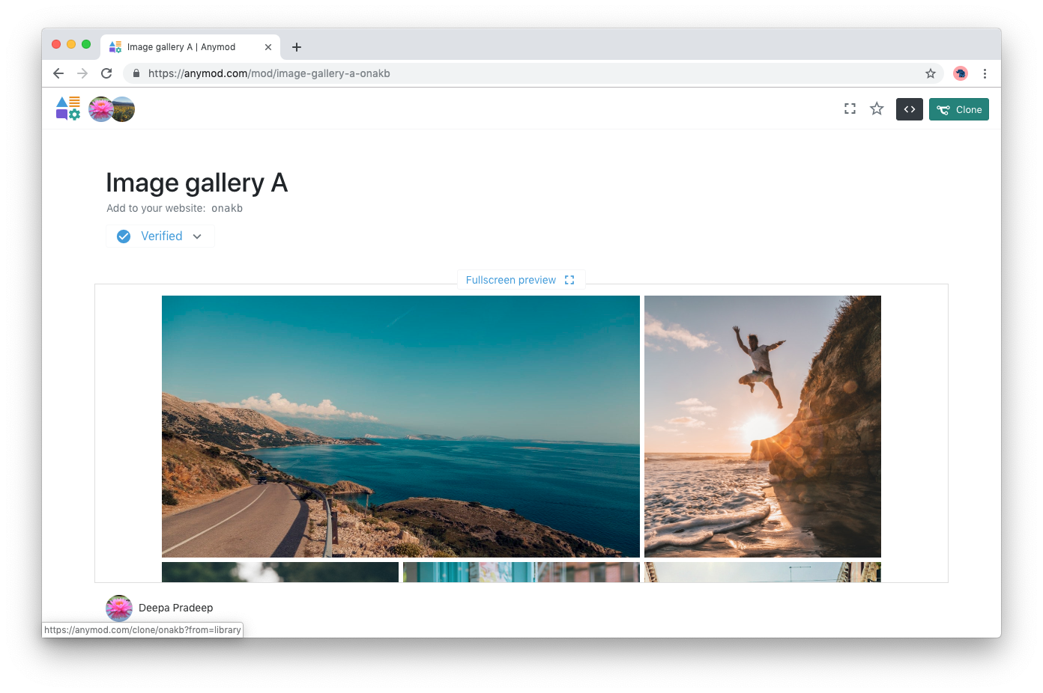
Task: Open the Chrome three-dot menu
Action: (x=985, y=73)
